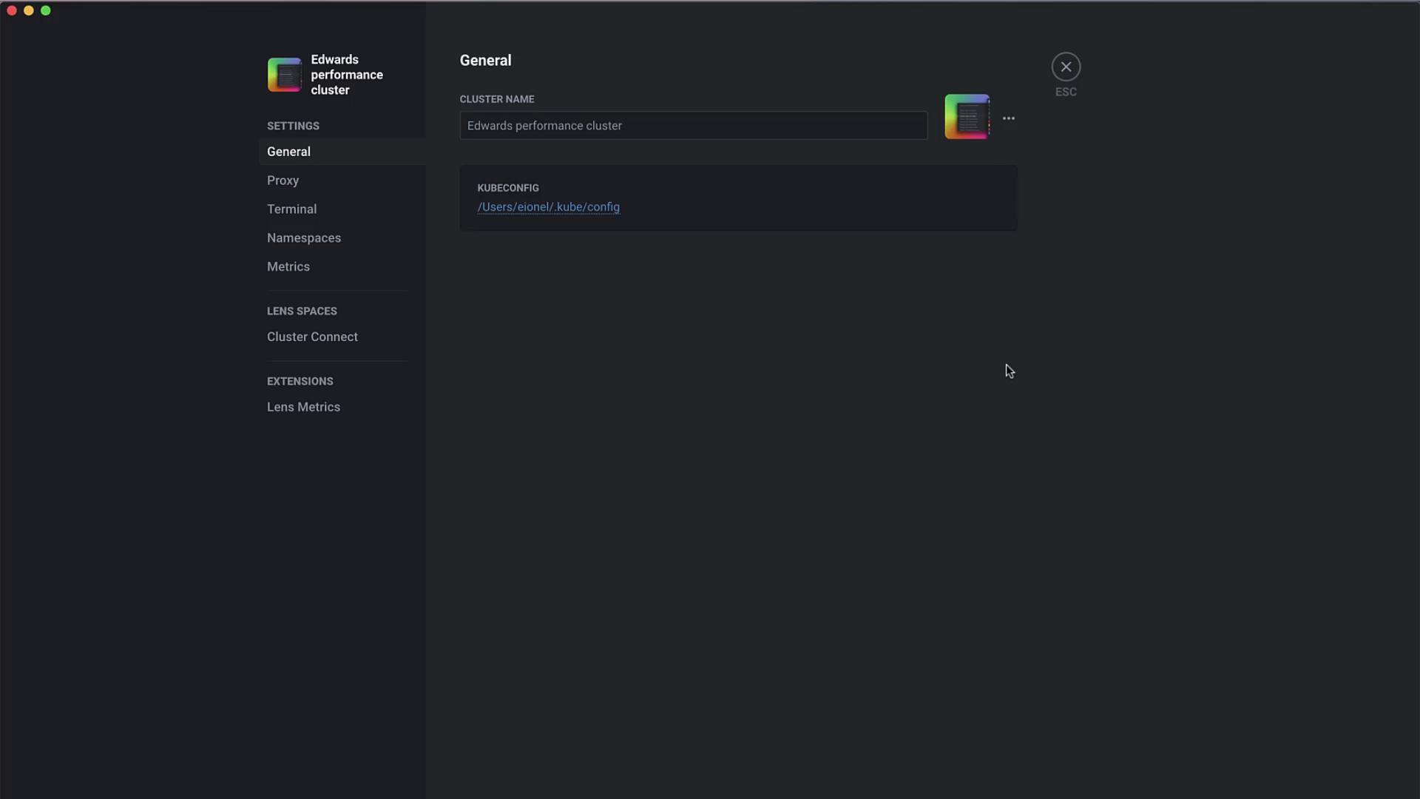This screenshot has width=1420, height=799.
Task: Select Lens Metrics extension settings
Action: (303, 408)
